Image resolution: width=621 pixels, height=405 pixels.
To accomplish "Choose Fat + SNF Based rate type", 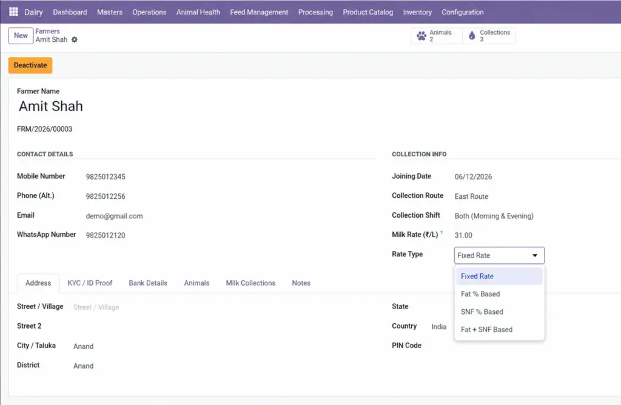I will (x=499, y=329).
